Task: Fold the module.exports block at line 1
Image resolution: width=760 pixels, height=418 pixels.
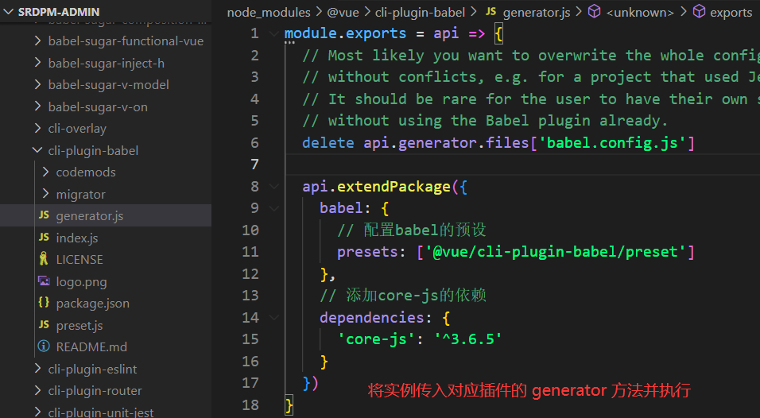Action: 273,34
